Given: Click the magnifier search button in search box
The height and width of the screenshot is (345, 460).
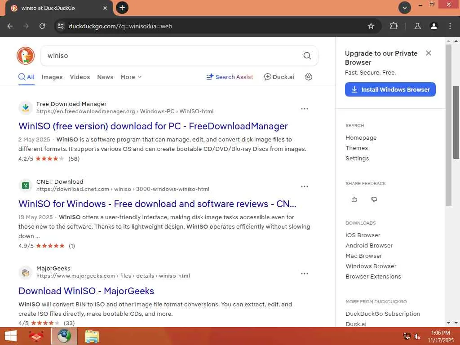Looking at the screenshot, I should tap(307, 56).
